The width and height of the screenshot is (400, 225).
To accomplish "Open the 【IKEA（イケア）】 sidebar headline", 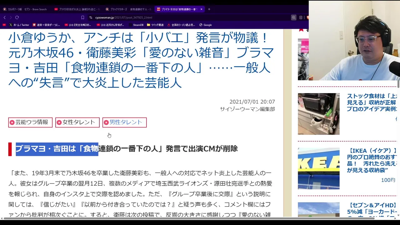I will [x=372, y=160].
